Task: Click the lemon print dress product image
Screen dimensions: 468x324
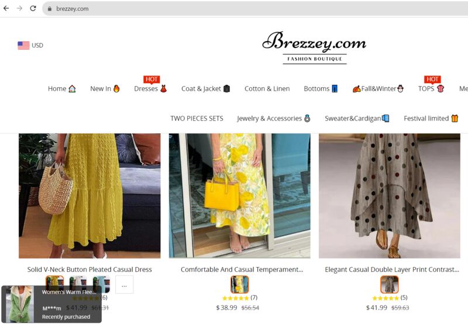Action: [x=239, y=196]
